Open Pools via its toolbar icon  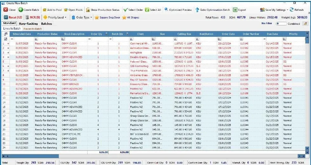(x=66, y=10)
